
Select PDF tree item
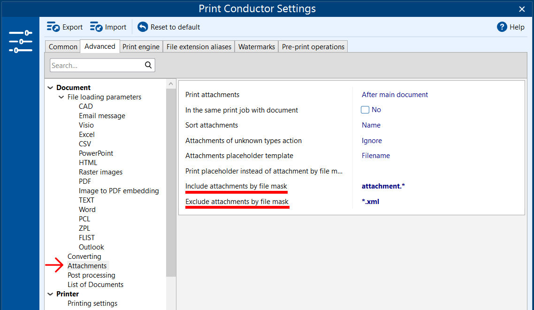point(85,181)
